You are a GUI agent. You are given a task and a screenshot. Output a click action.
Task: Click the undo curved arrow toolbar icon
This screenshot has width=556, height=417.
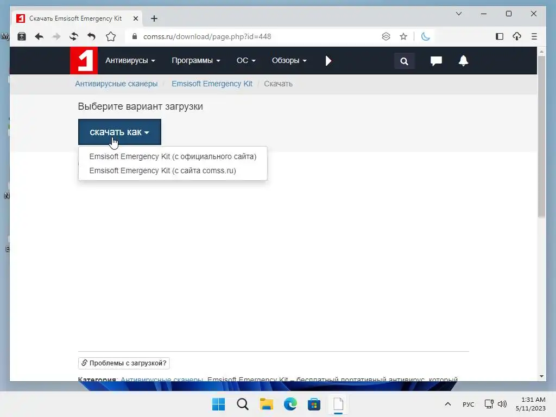[91, 36]
